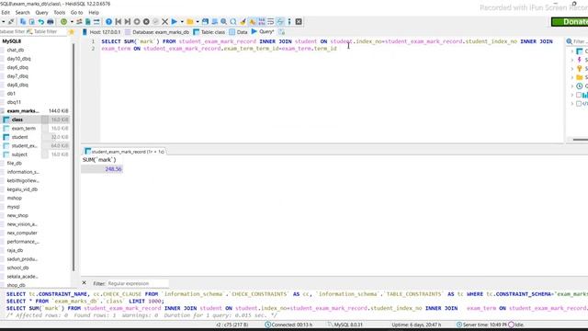The height and width of the screenshot is (331, 588).
Task: Click the Delete row toolbar icon
Action: pos(146,22)
